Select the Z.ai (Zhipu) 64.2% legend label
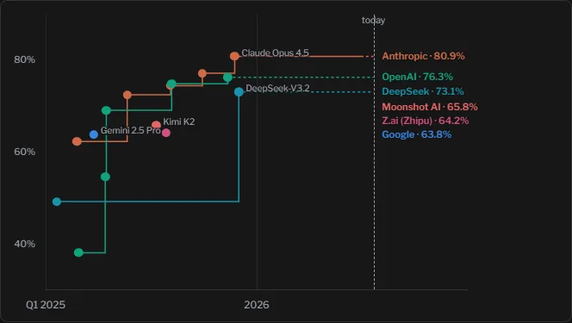 426,121
